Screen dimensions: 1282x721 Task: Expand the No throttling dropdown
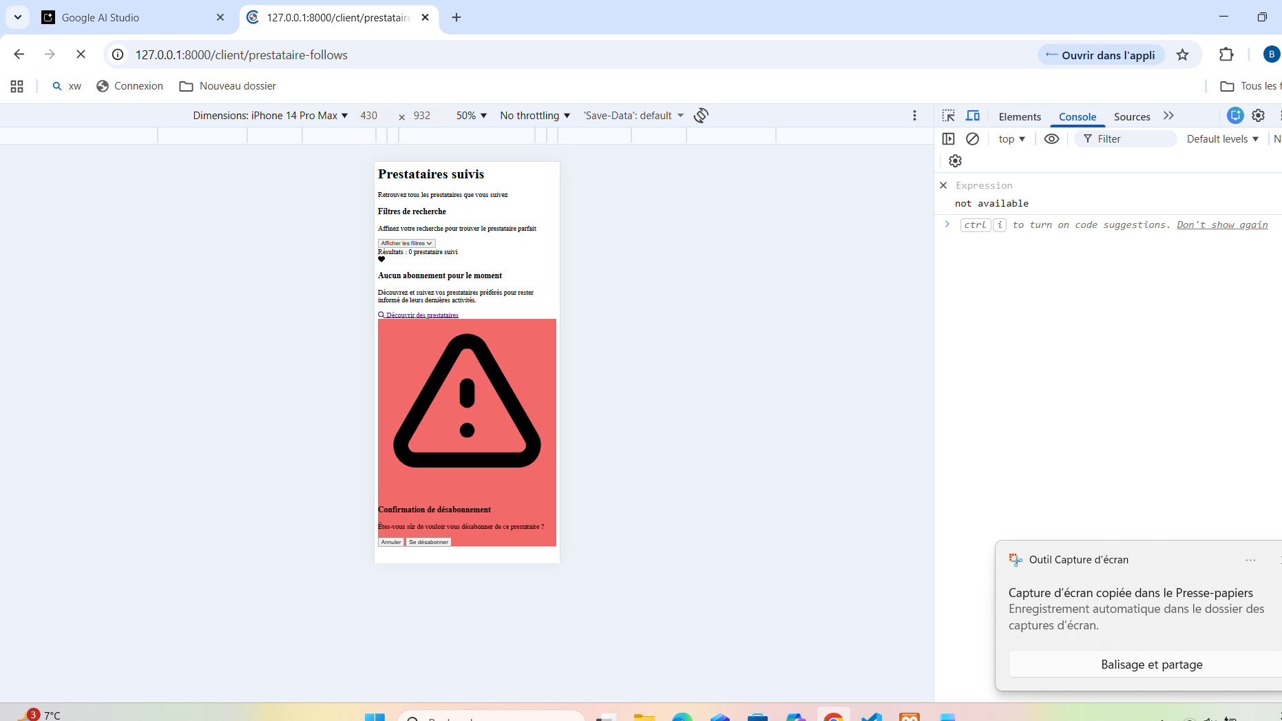535,116
